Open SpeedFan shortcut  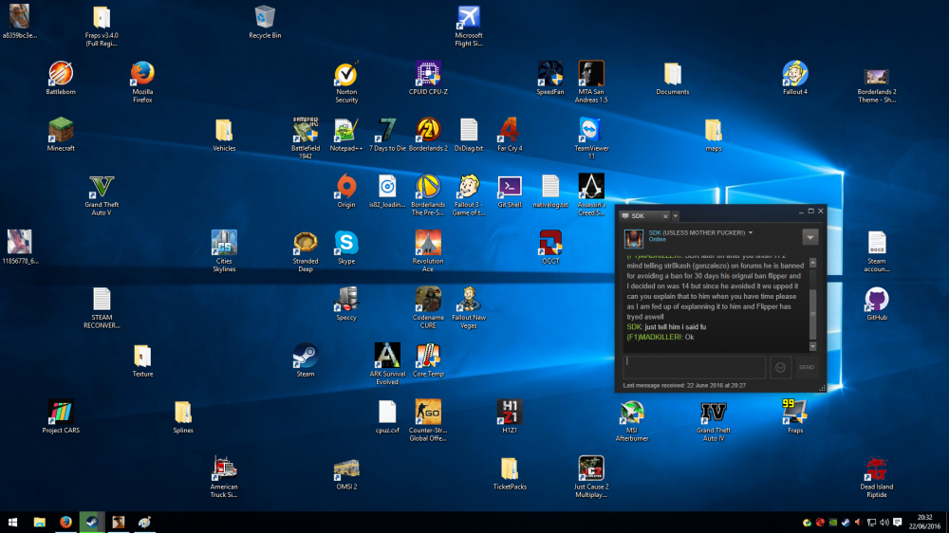pyautogui.click(x=550, y=78)
